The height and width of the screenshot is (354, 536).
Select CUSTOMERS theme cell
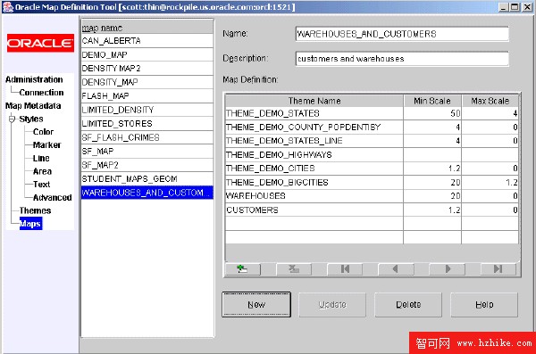[314, 210]
